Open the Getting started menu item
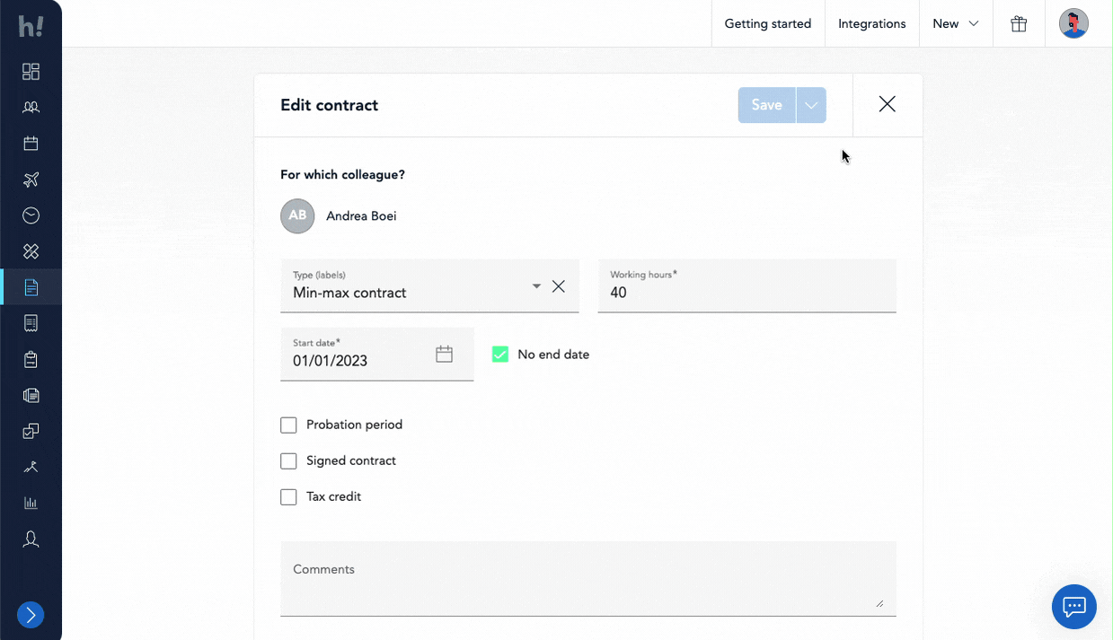 click(x=767, y=24)
